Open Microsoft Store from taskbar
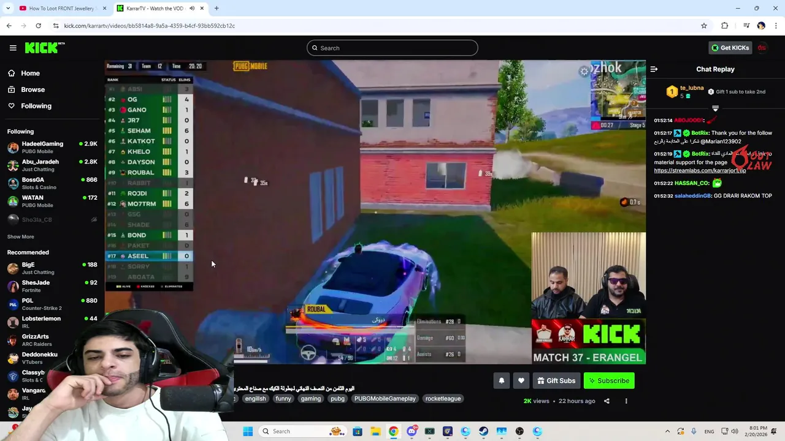The width and height of the screenshot is (785, 441). pyautogui.click(x=358, y=431)
